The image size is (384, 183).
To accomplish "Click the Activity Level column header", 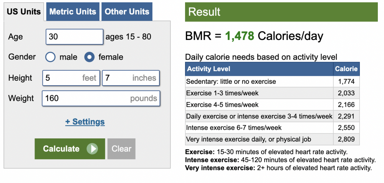I will 259,69.
